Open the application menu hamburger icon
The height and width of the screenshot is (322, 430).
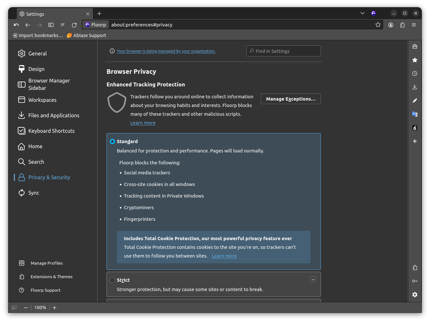(x=414, y=24)
